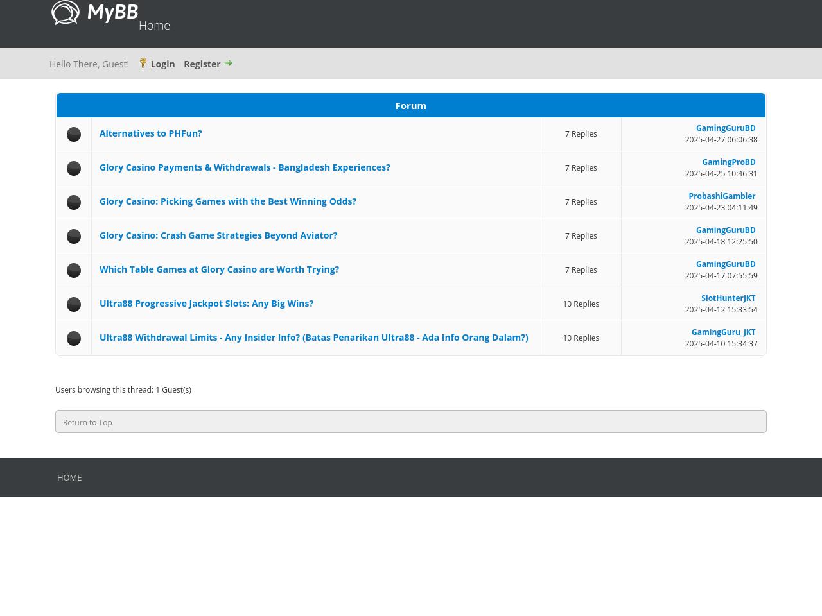This screenshot has width=822, height=616.
Task: Open the Home menu item in header
Action: [x=154, y=25]
